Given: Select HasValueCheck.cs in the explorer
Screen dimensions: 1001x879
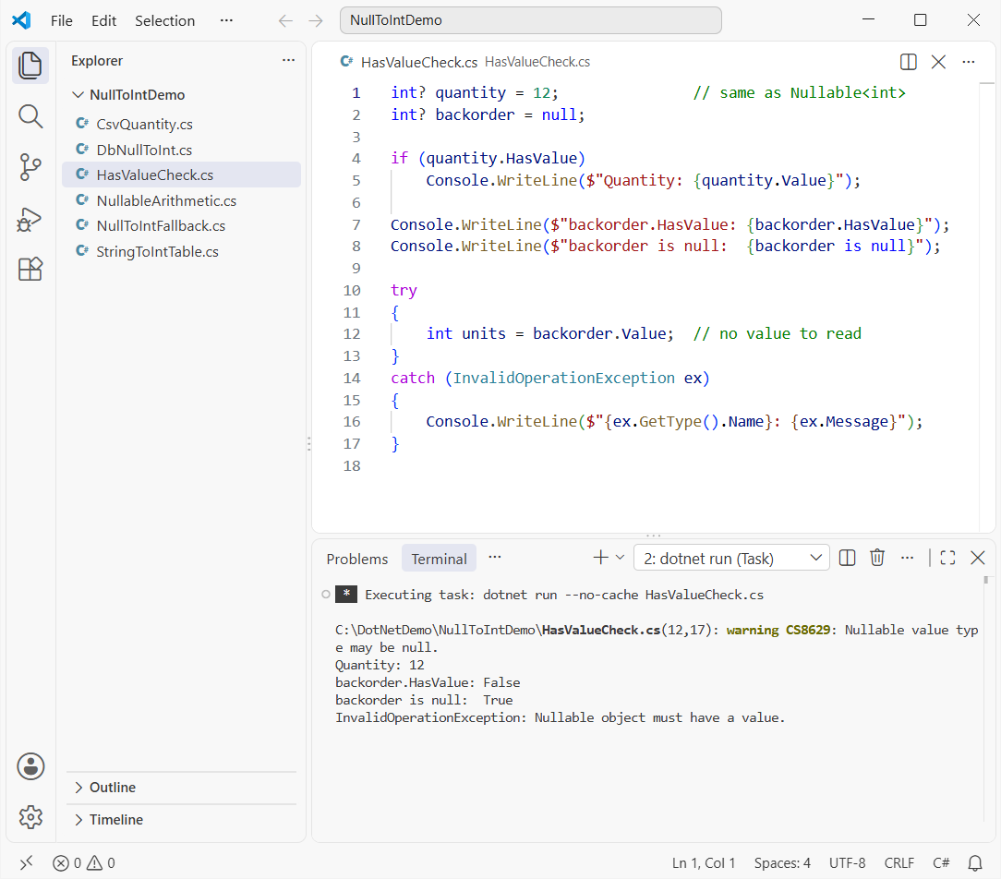Looking at the screenshot, I should click(x=181, y=175).
